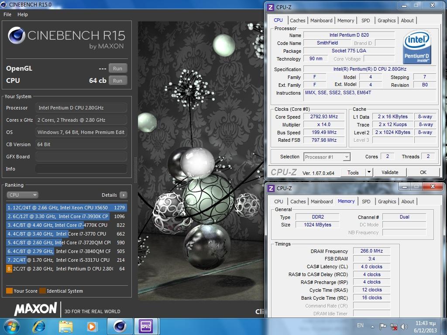Open Mainboard tab in lower CPU-Z window
This screenshot has height=335, width=447.
pyautogui.click(x=322, y=202)
